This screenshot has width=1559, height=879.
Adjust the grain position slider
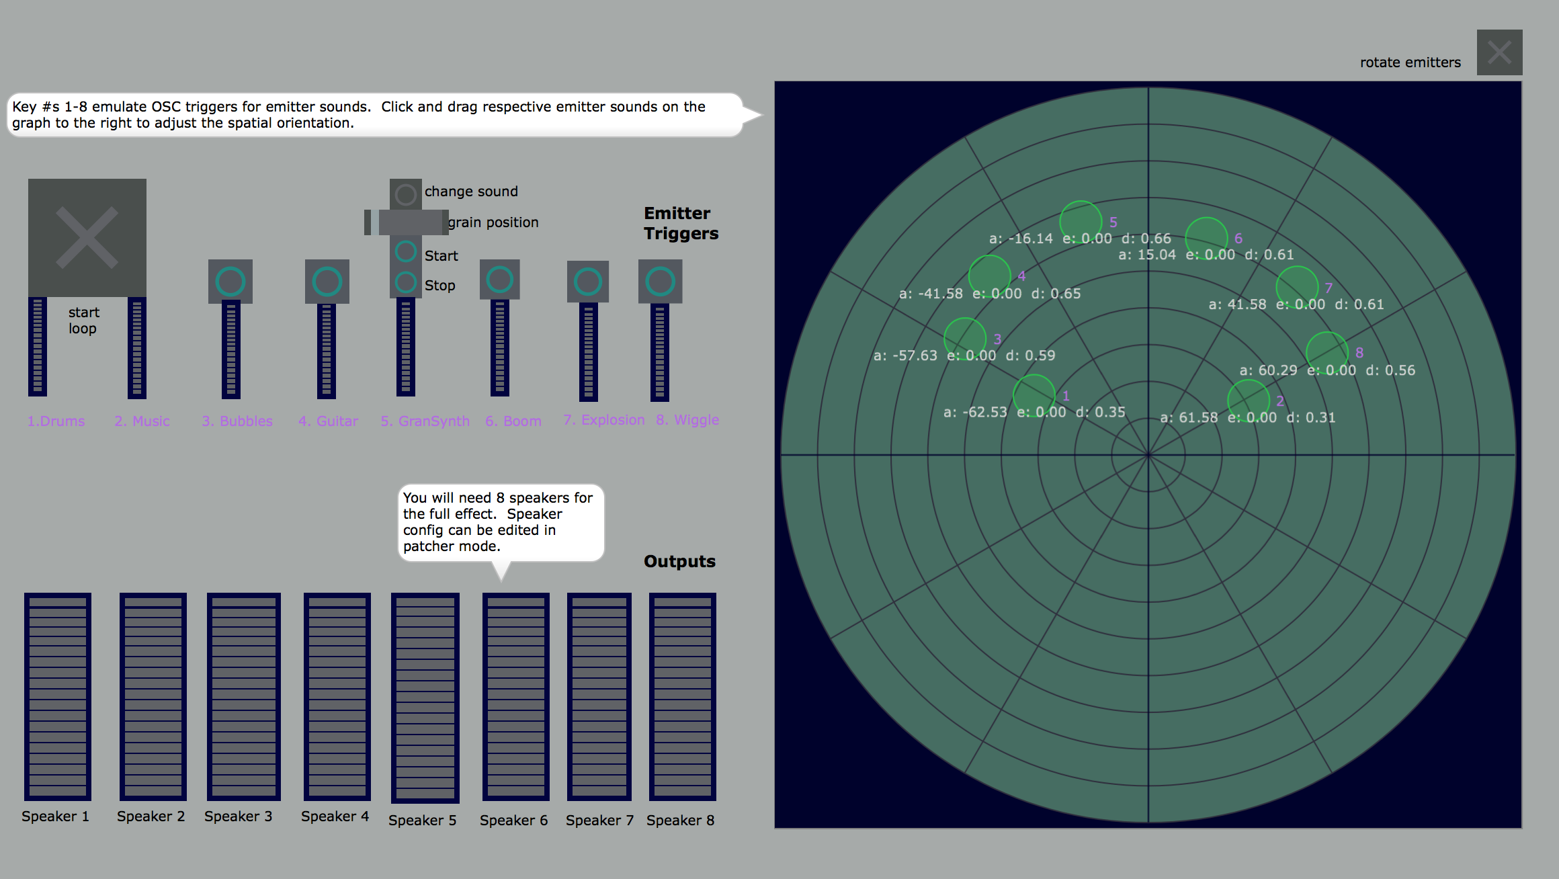[x=407, y=222]
